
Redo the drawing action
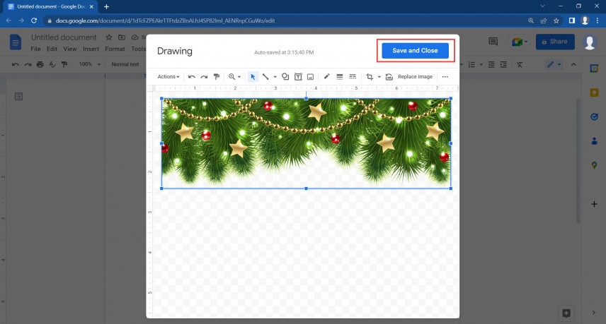click(204, 76)
